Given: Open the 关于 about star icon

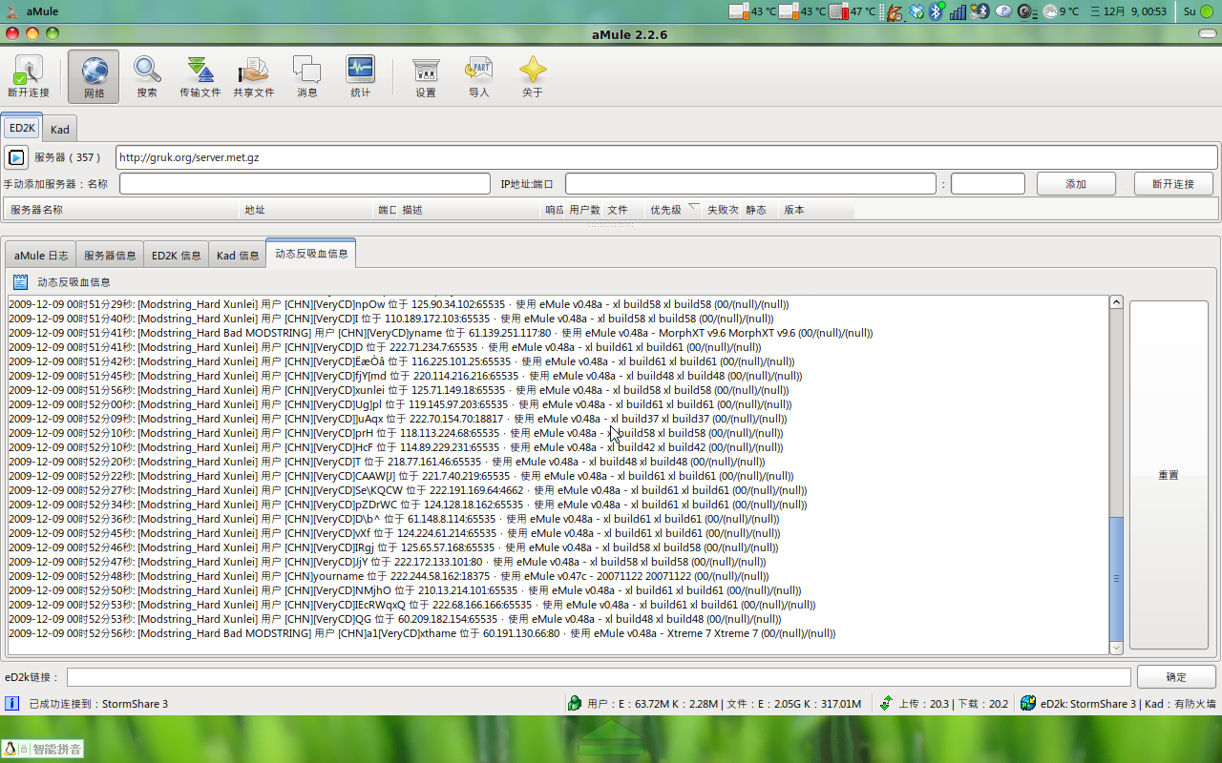Looking at the screenshot, I should click(x=533, y=77).
